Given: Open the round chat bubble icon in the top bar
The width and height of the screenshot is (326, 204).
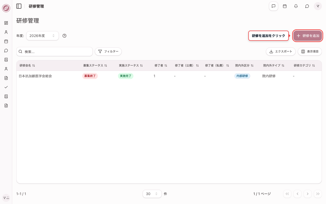Looking at the screenshot, I should (307, 6).
